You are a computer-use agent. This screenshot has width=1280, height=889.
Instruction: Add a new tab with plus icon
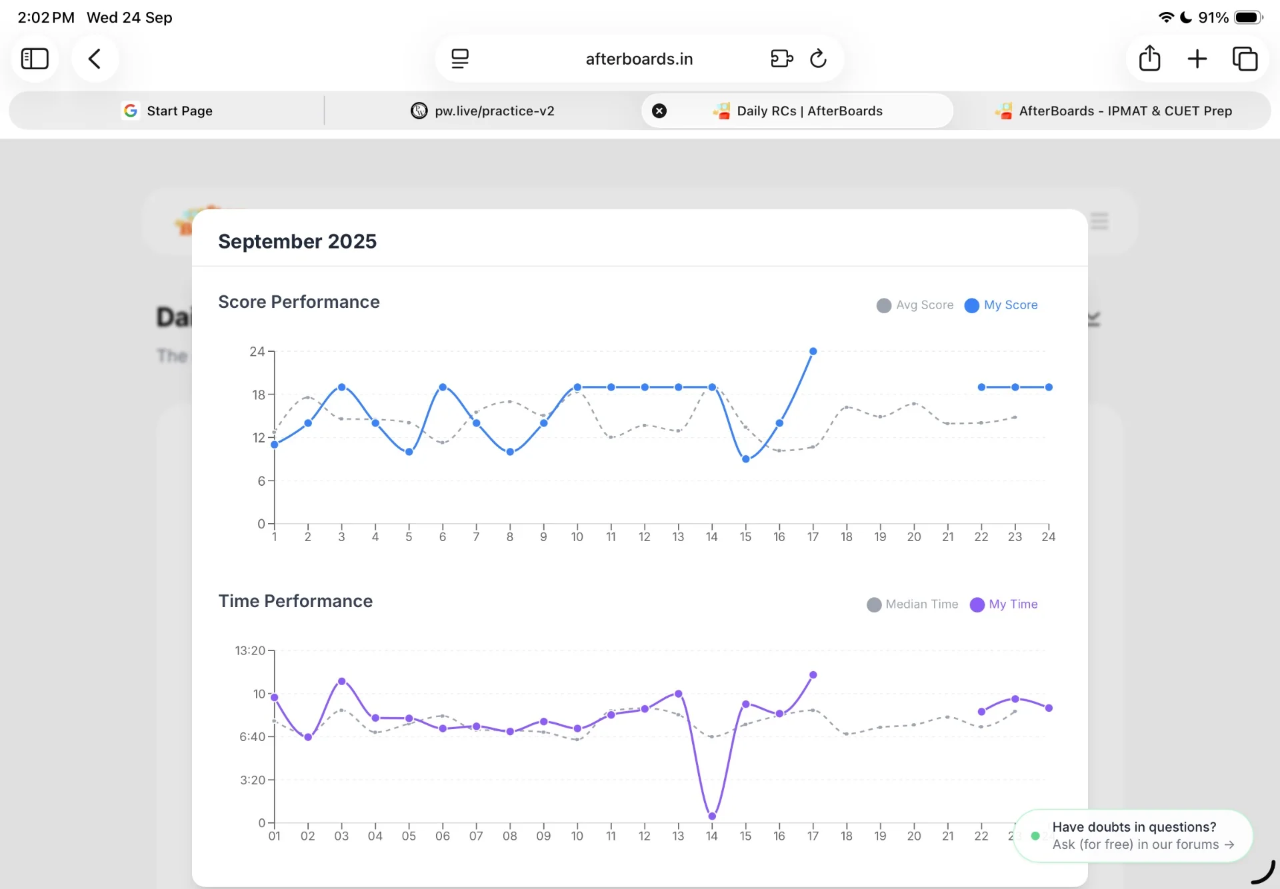pos(1197,59)
